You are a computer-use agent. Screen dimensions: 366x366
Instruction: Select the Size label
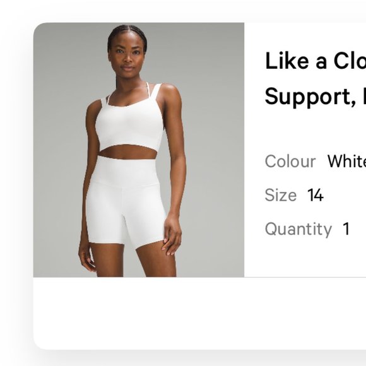(281, 195)
